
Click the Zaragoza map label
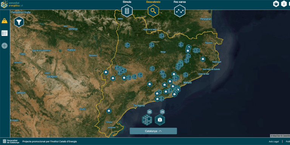pos(52,76)
